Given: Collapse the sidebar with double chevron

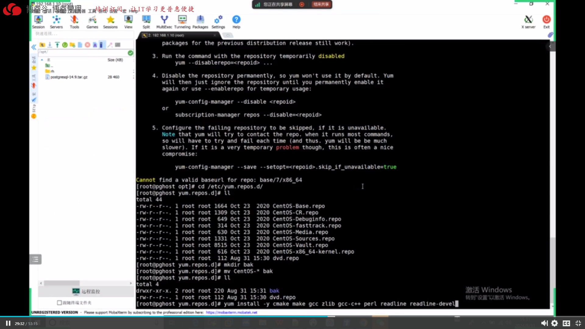Looking at the screenshot, I should click(34, 47).
